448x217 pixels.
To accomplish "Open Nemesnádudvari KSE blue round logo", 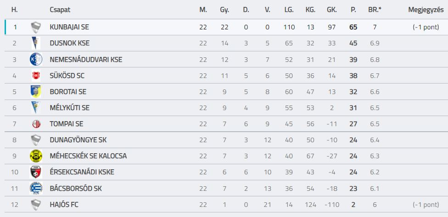I will tap(36, 59).
